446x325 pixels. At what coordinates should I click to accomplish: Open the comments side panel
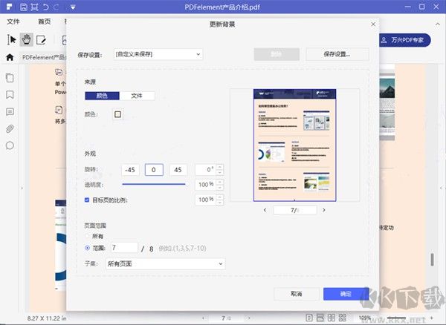[10, 111]
